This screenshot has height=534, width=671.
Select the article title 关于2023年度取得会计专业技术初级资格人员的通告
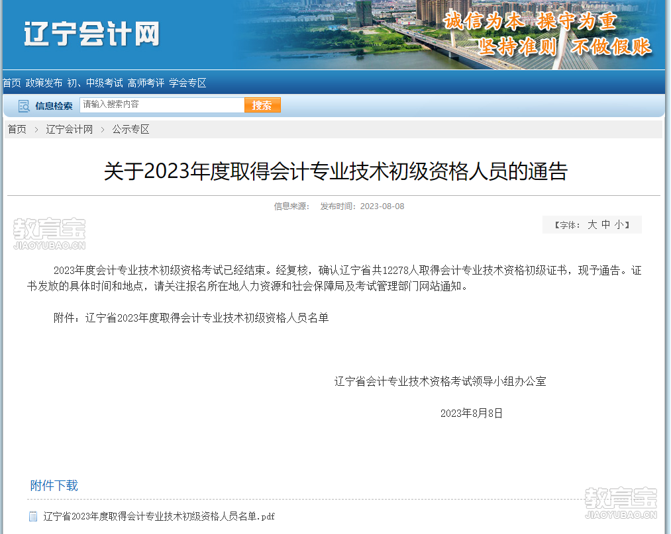tap(335, 171)
